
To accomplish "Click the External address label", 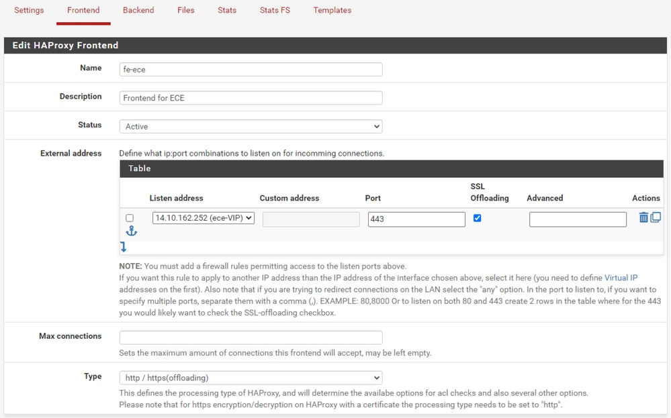I will [x=71, y=153].
